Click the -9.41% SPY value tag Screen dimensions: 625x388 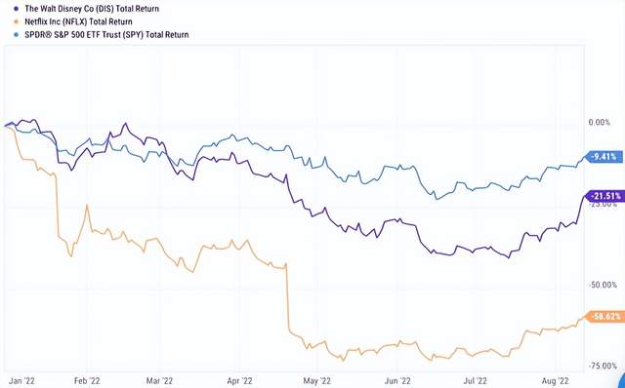pyautogui.click(x=604, y=157)
